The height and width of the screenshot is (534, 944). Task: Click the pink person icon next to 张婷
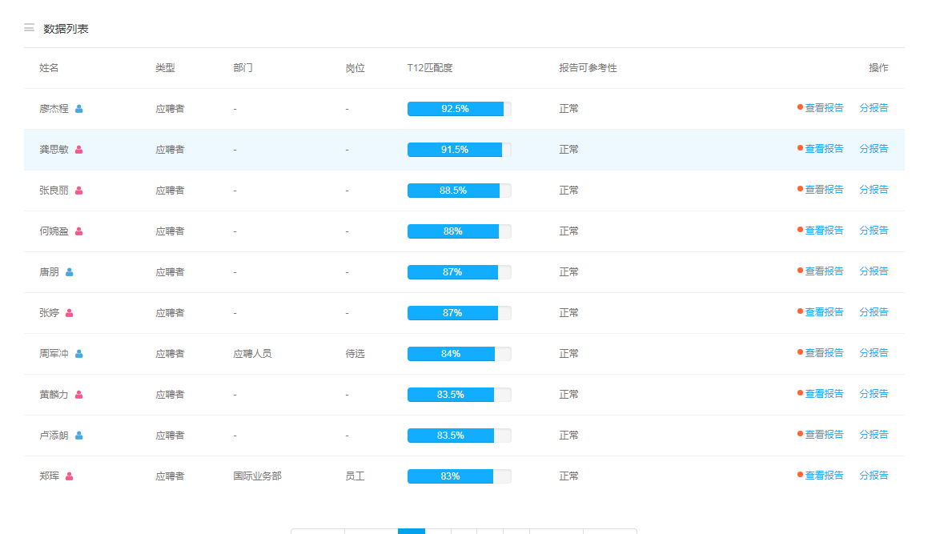coord(69,313)
